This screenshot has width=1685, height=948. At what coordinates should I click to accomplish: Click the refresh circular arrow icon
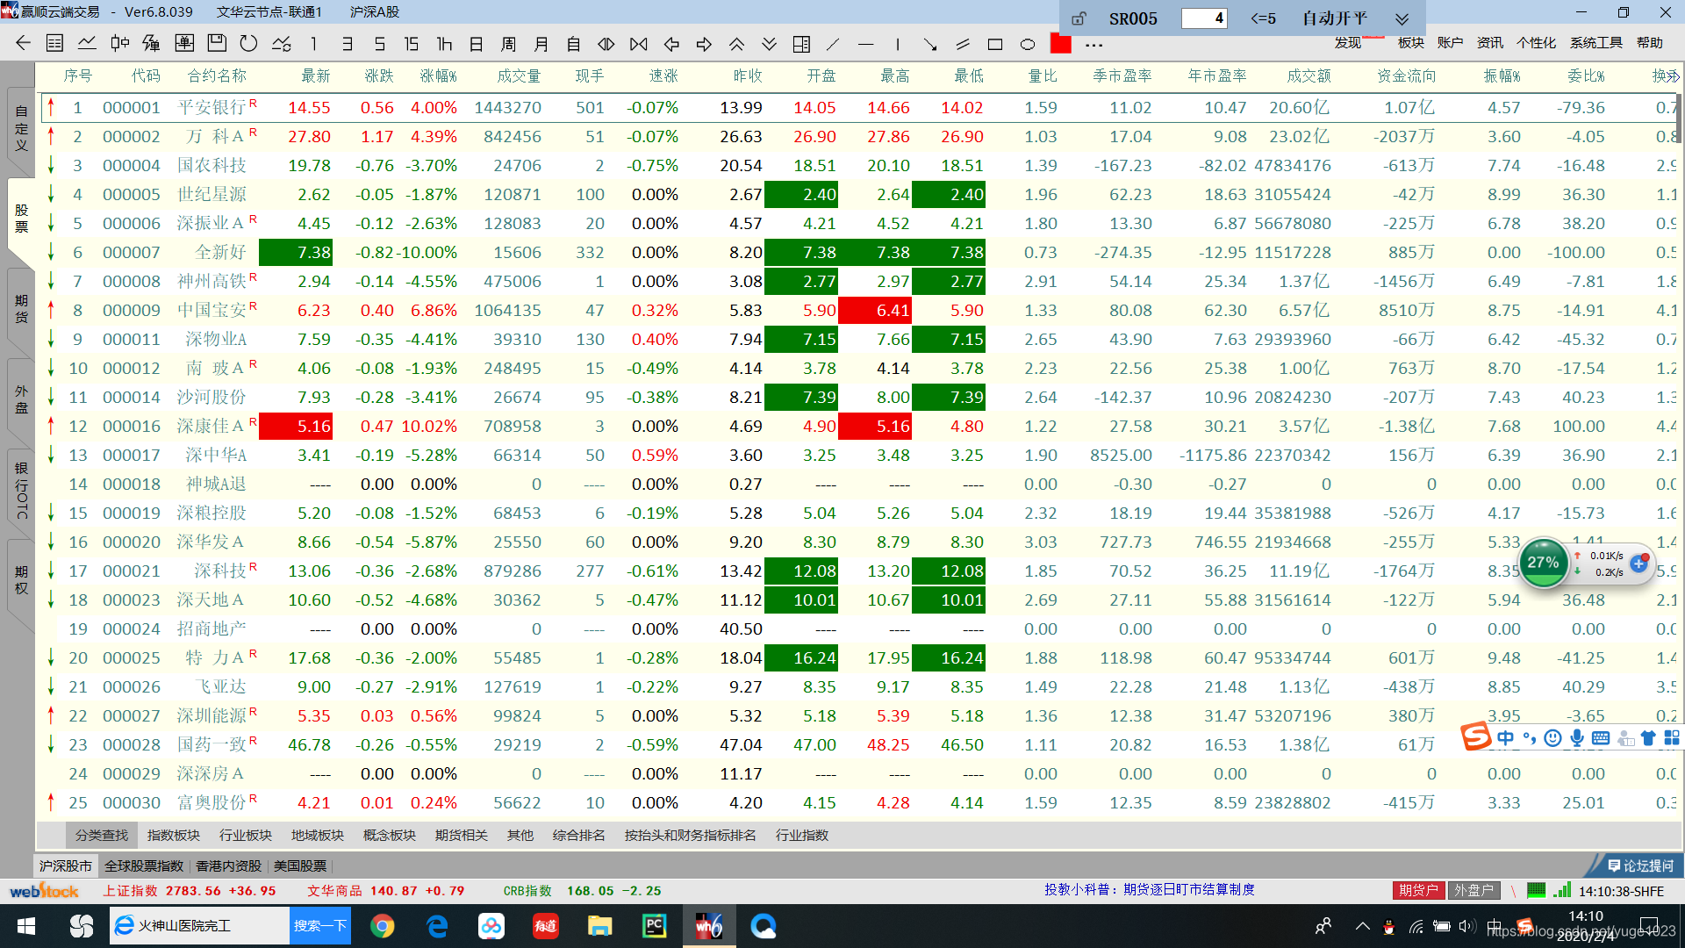coord(249,43)
